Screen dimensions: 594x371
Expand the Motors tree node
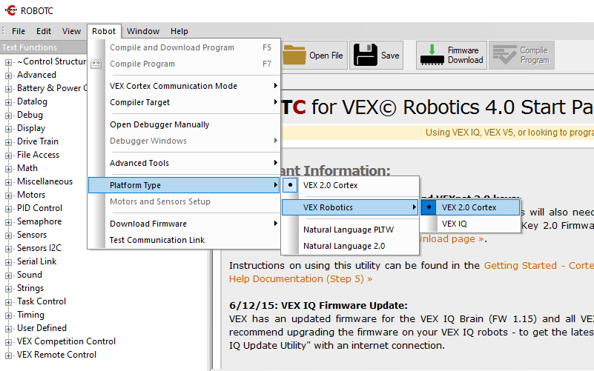tap(8, 195)
